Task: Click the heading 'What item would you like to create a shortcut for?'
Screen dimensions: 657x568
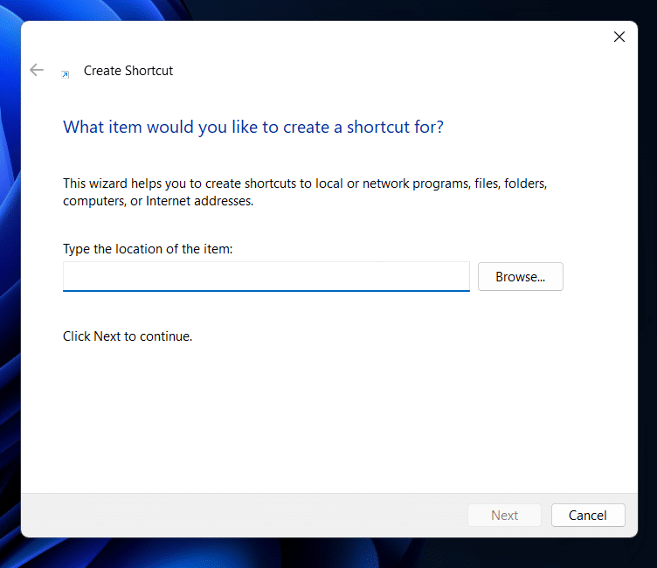Action: [253, 127]
